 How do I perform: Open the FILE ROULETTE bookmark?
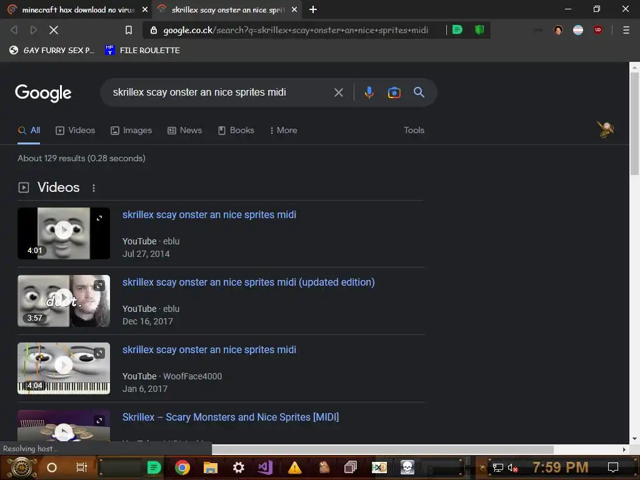tap(142, 50)
